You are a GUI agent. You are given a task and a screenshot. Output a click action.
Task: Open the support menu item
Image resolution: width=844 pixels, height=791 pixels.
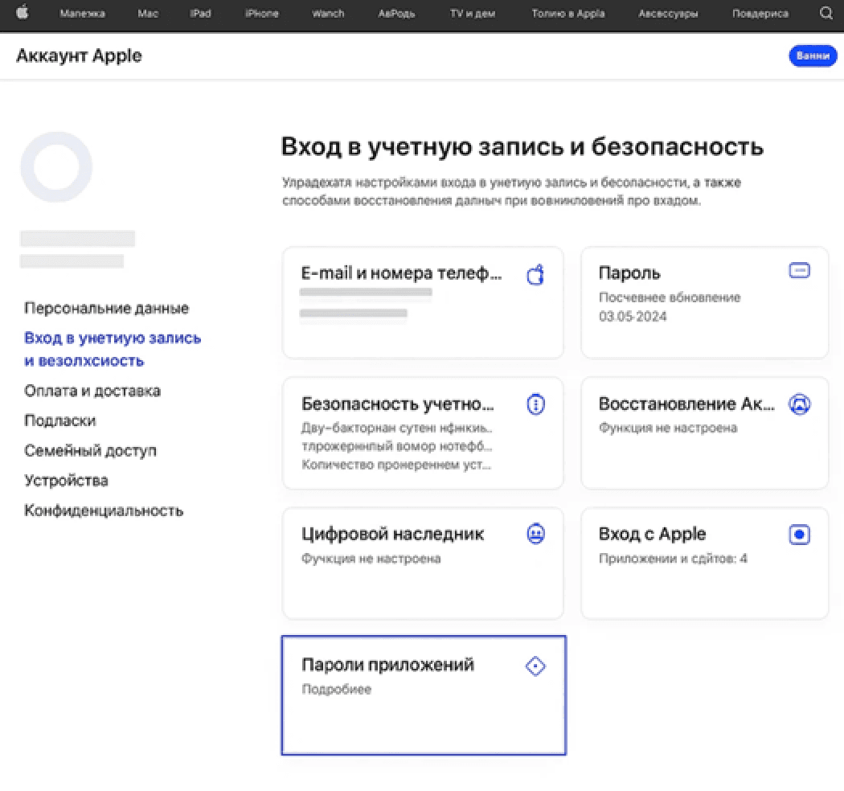[759, 13]
